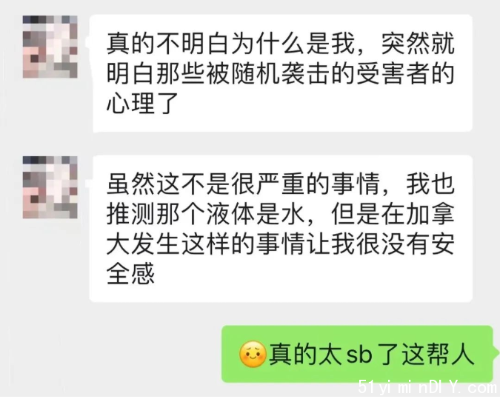
Task: Click the line starting with 明白那些被随机
Action: click(x=280, y=73)
